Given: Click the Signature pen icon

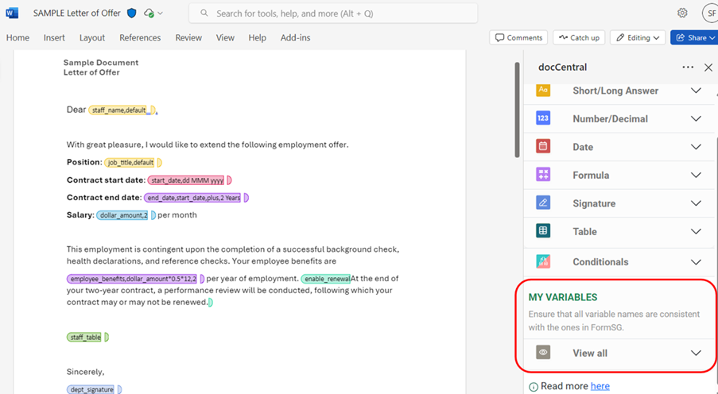Looking at the screenshot, I should pyautogui.click(x=543, y=203).
